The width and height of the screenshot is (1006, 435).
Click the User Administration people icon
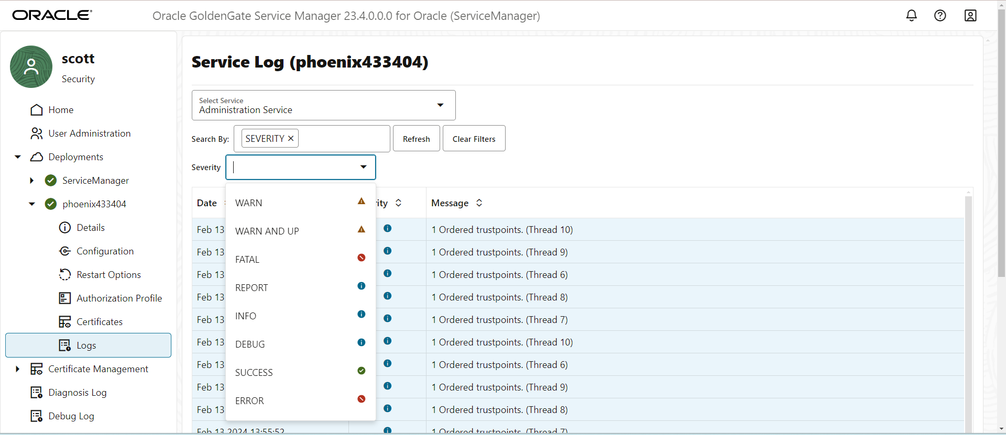[37, 133]
